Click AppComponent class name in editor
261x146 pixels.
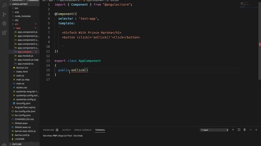[90, 61]
